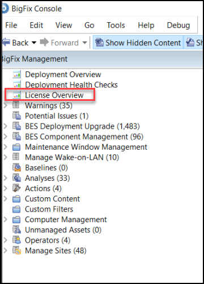The height and width of the screenshot is (284, 204).
Task: Expand the BES Deployment Upgrade node
Action: [x=6, y=126]
